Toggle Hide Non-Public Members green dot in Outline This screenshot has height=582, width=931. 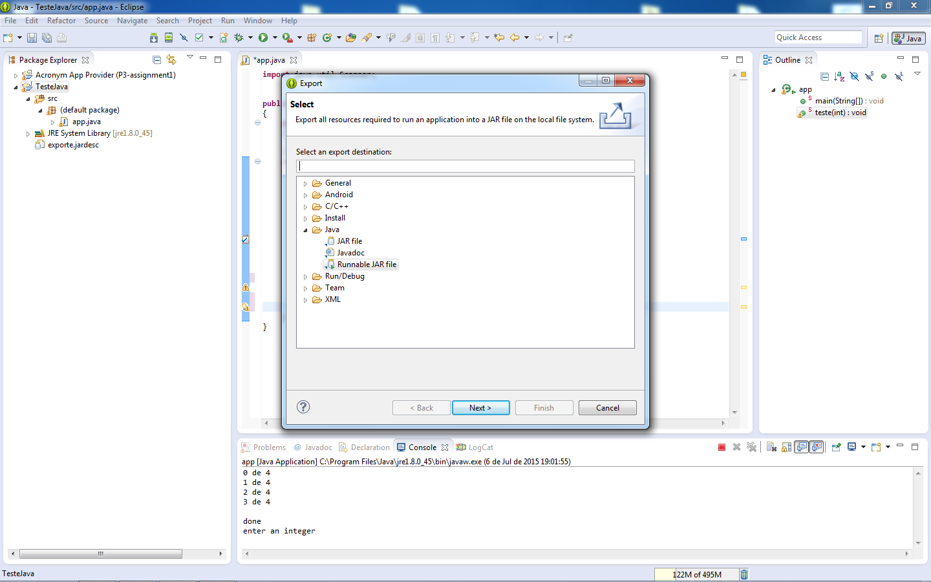(x=884, y=76)
